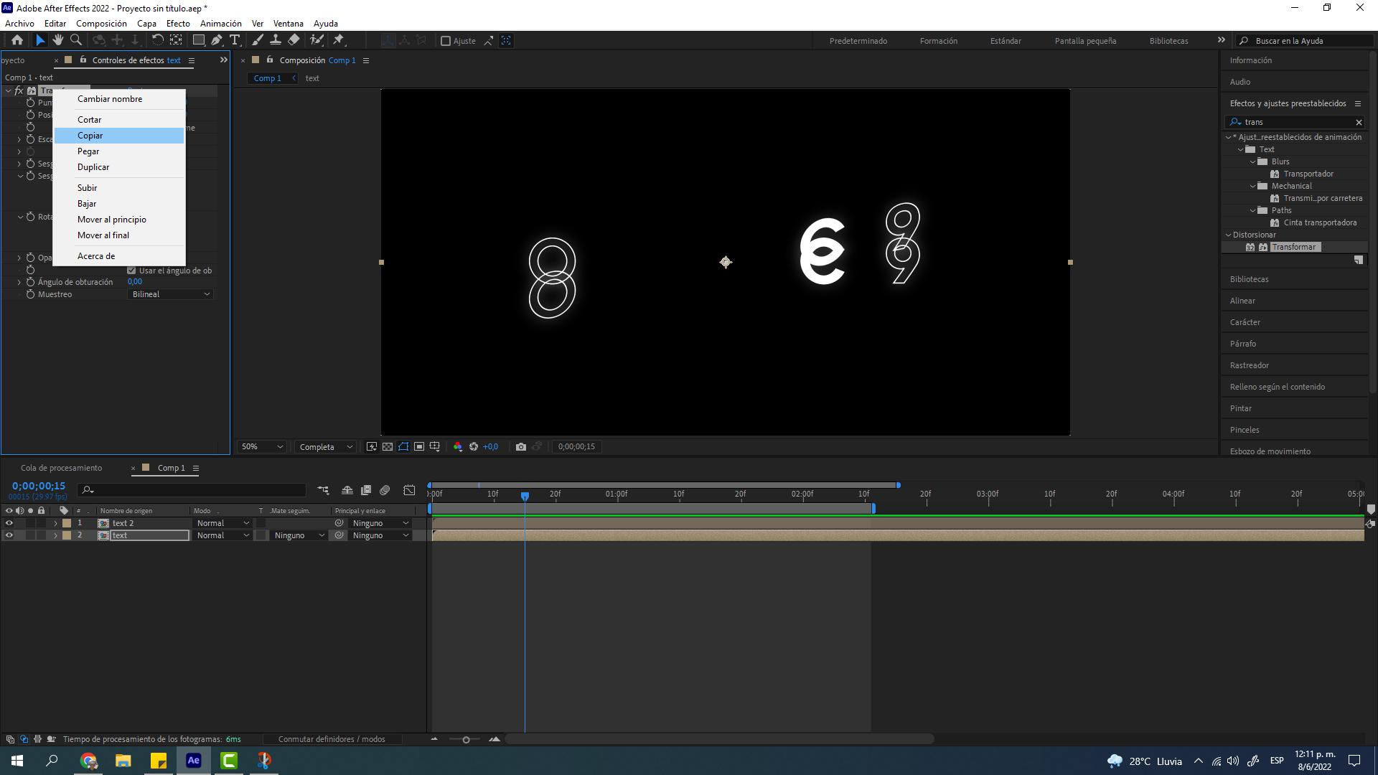Select the Rotation tool
The width and height of the screenshot is (1378, 775).
[x=158, y=40]
